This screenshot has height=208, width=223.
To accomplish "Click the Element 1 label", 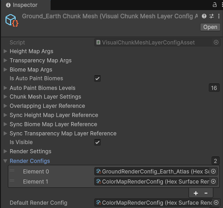I will [x=35, y=182].
